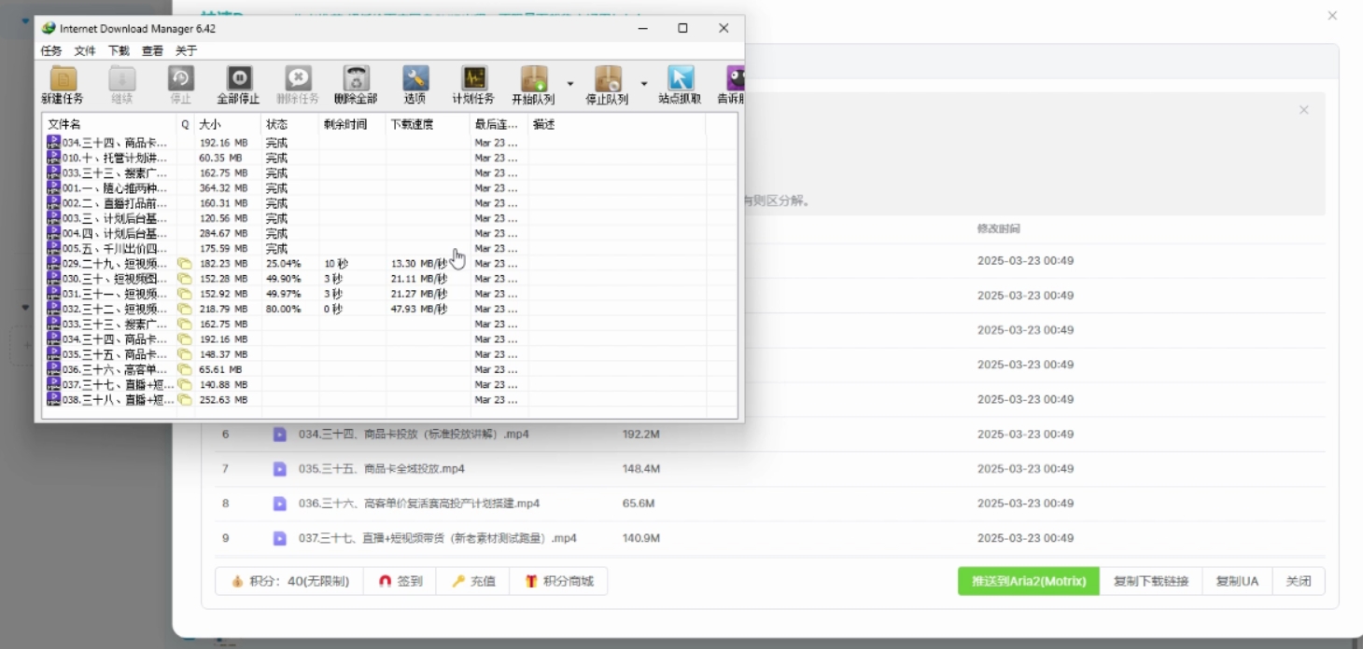Click the 删除全部 (delete all) toolbar icon
This screenshot has height=649, width=1363.
pos(356,78)
